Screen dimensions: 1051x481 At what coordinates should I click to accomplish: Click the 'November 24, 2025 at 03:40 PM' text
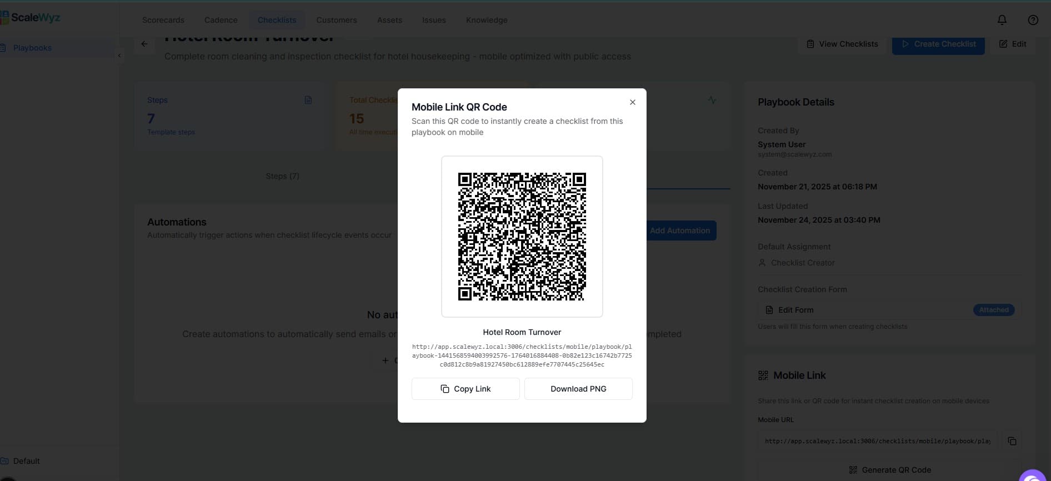pyautogui.click(x=819, y=220)
